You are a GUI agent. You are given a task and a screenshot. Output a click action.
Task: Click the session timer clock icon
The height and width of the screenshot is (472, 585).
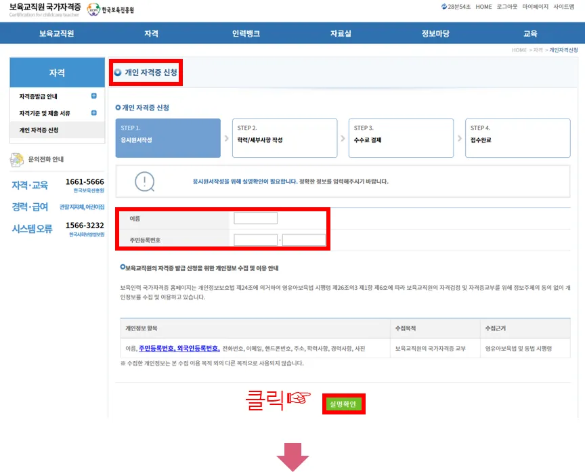click(x=443, y=7)
